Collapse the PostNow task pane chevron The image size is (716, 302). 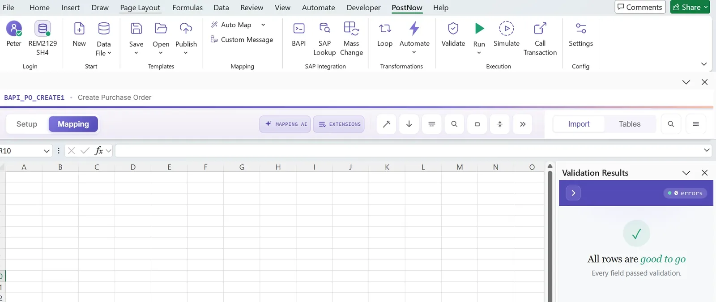[686, 82]
